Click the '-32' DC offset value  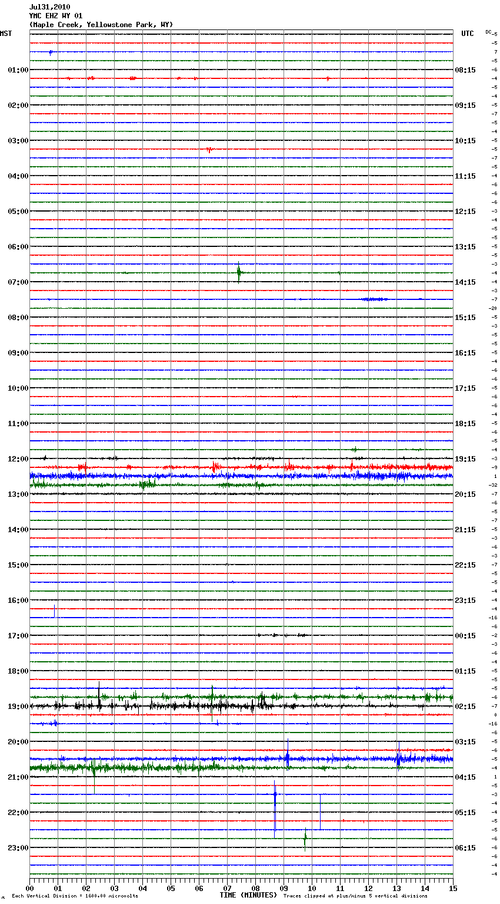coord(493,486)
